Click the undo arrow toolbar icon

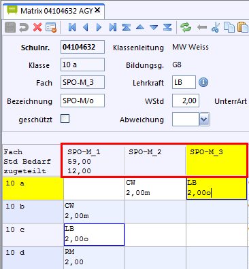click(24, 27)
